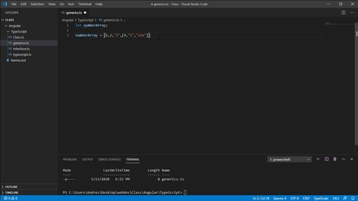The image size is (358, 201).
Task: Split the terminal pane
Action: coord(327,159)
